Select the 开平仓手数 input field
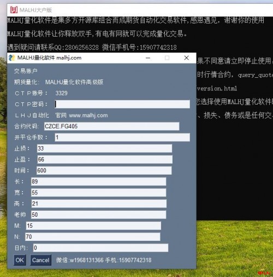273x277 pixels. coord(122,137)
